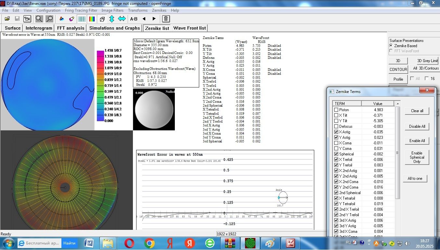Tick the 16 checkbox beside Profile
This screenshot has height=250, width=440.
(426, 79)
